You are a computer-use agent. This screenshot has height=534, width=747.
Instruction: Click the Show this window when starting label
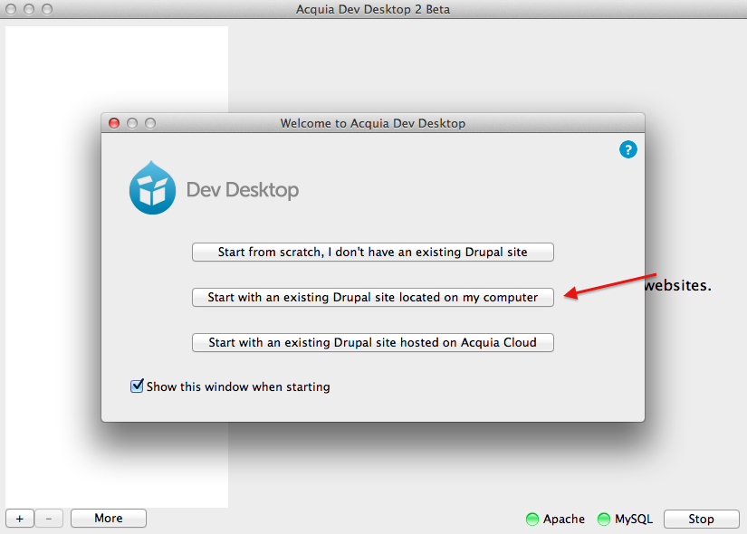238,386
